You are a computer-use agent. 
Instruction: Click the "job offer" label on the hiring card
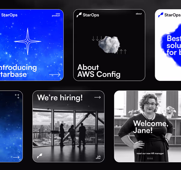(99, 157)
